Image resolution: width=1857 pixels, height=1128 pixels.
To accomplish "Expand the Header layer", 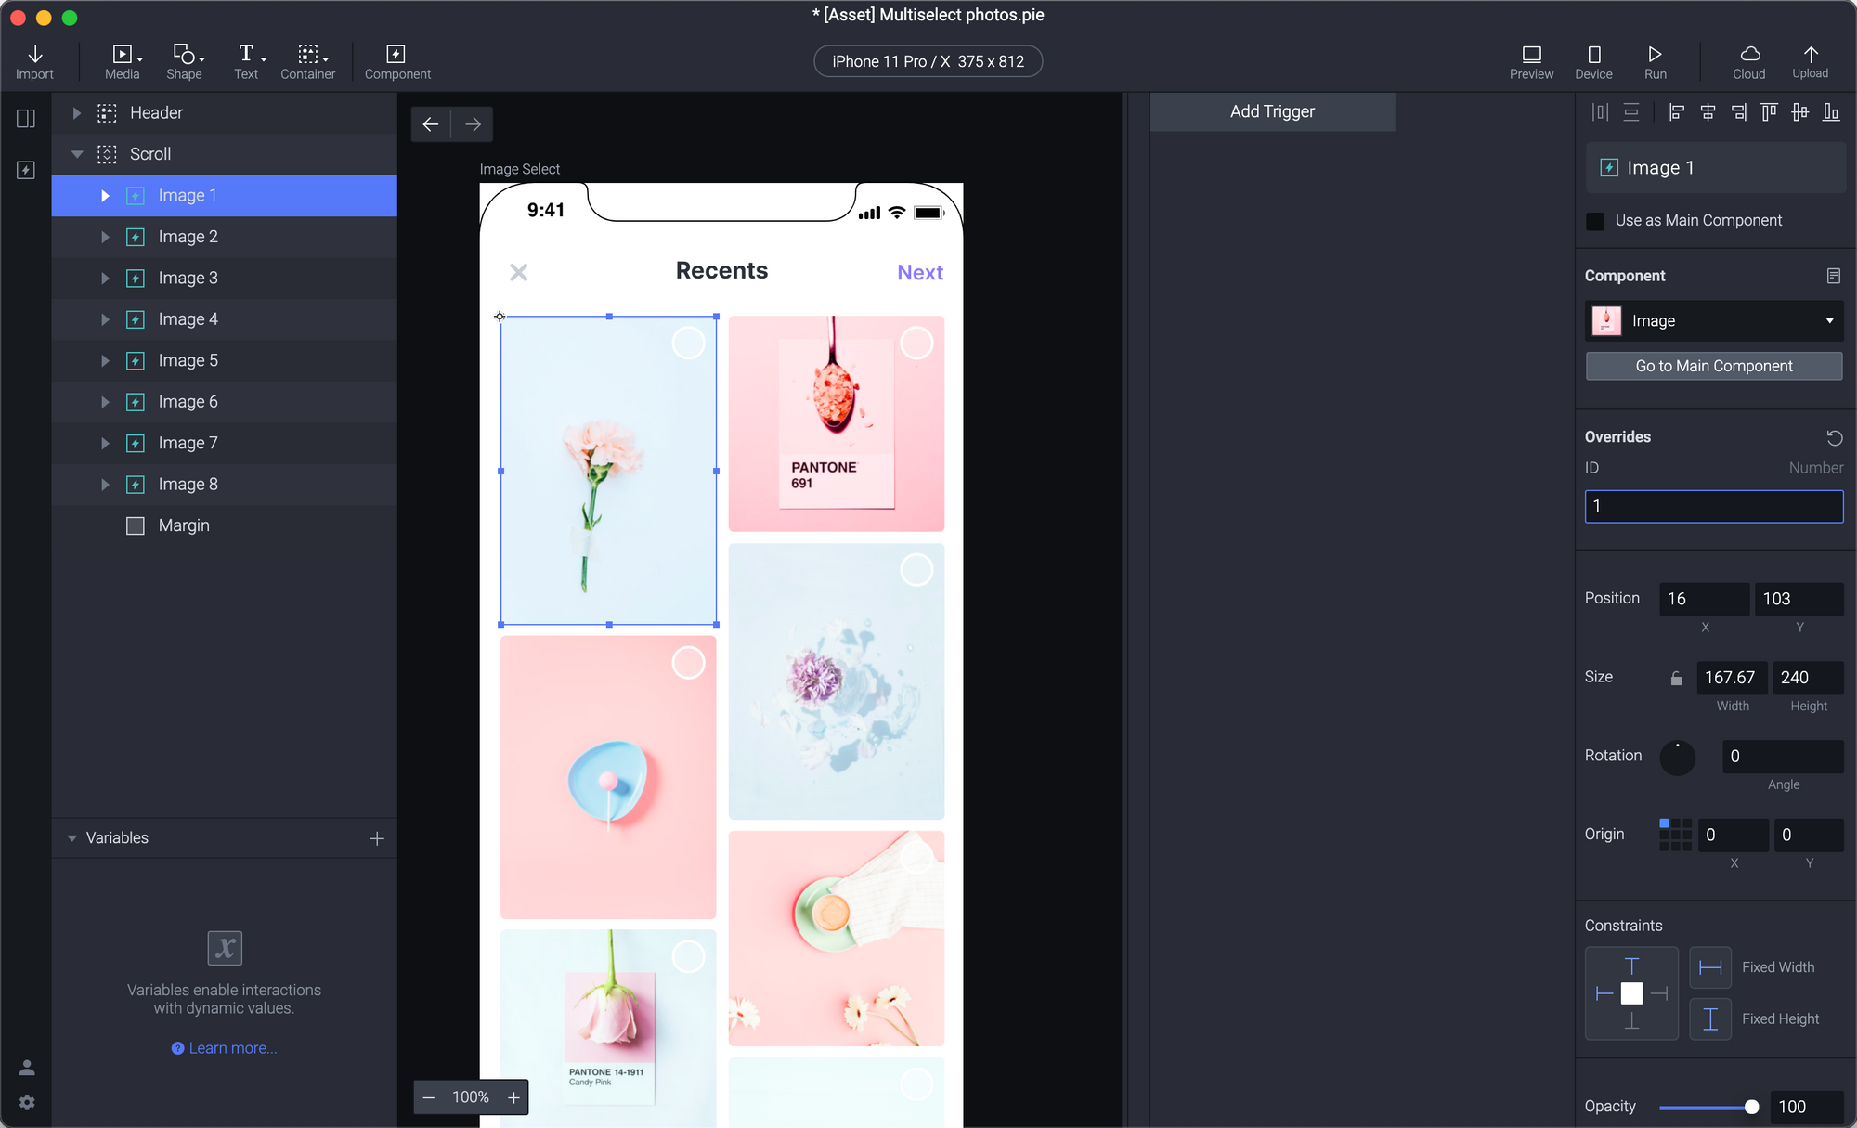I will 77,113.
